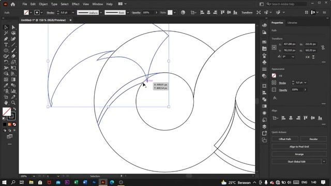Open the Edit Toolbar three dots
This screenshot has height=186, width=331.
coord(10,144)
